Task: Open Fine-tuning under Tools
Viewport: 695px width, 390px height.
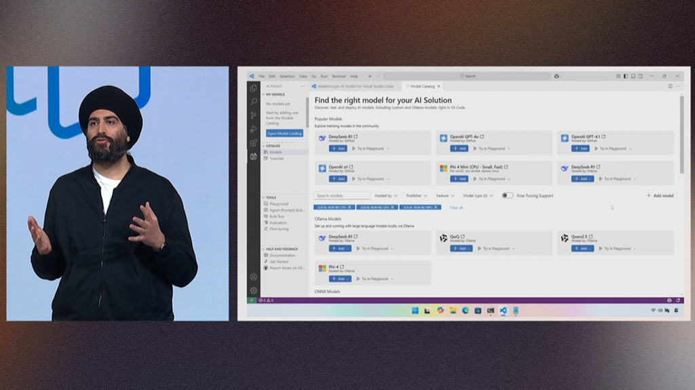Action: [279, 229]
